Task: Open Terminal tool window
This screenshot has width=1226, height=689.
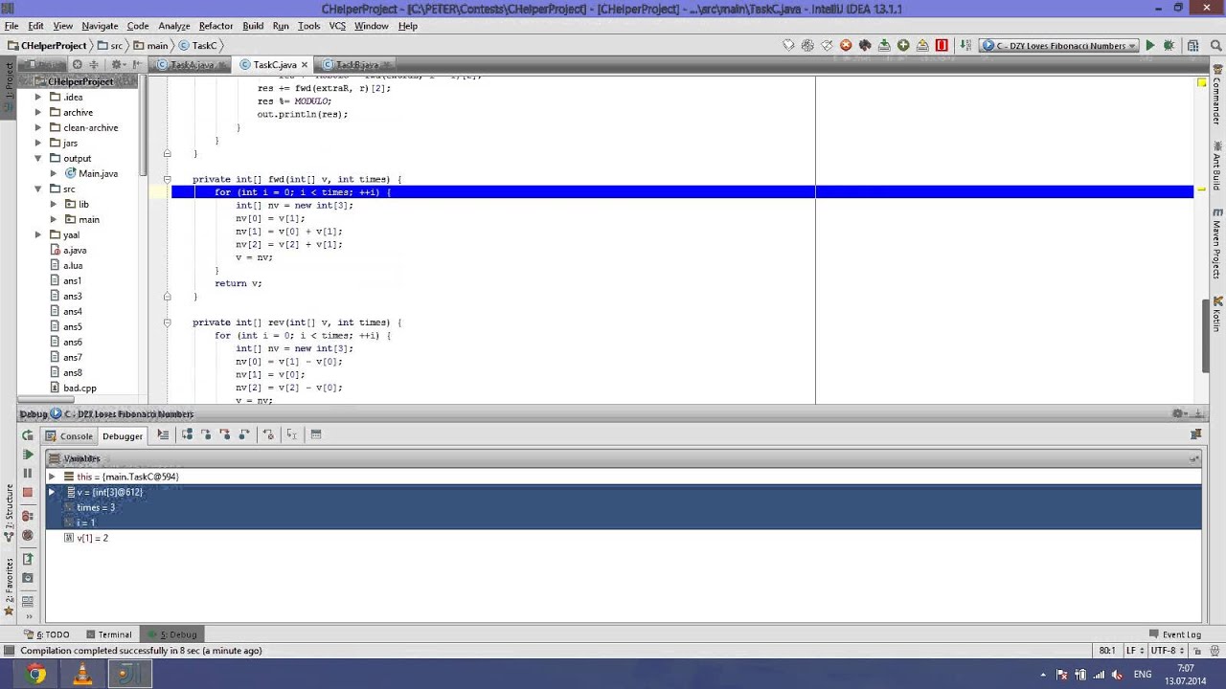Action: click(108, 634)
